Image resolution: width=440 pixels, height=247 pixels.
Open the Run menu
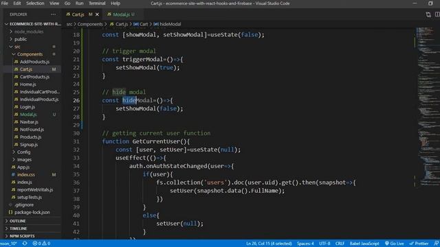coord(80,3)
